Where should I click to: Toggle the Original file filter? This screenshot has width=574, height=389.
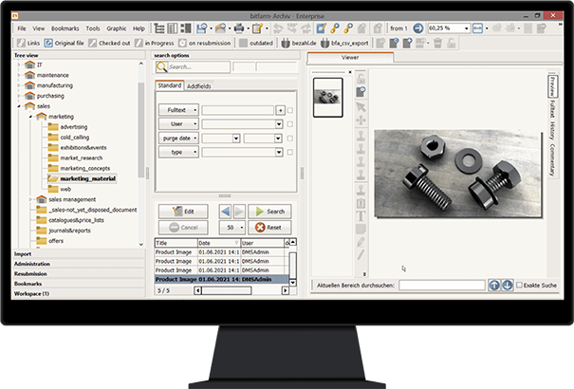(x=65, y=44)
